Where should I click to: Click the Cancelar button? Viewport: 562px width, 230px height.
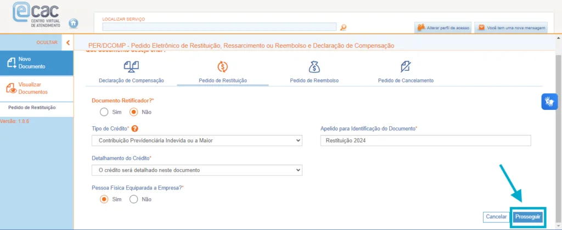click(x=496, y=217)
